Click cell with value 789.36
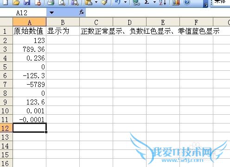Viewport: 230px width, 167px height. [29, 49]
